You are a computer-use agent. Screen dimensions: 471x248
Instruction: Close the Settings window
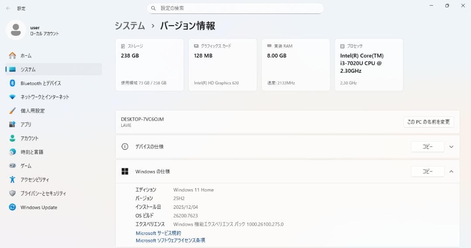click(463, 6)
